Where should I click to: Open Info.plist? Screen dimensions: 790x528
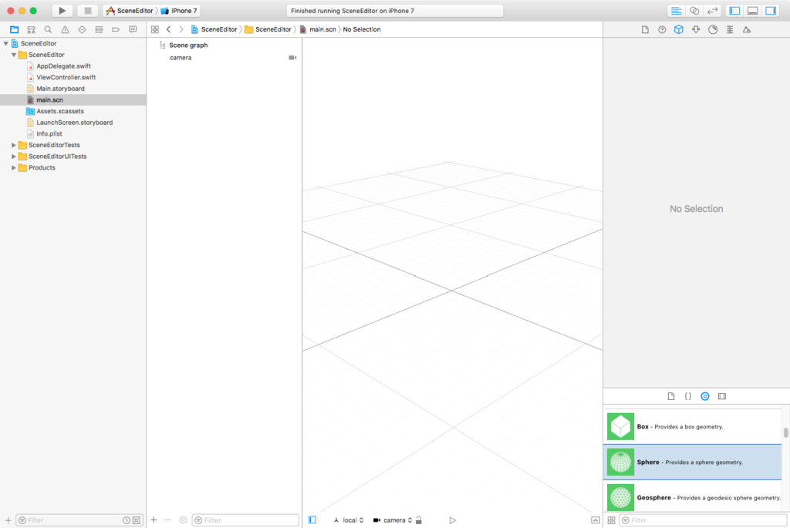(x=49, y=134)
